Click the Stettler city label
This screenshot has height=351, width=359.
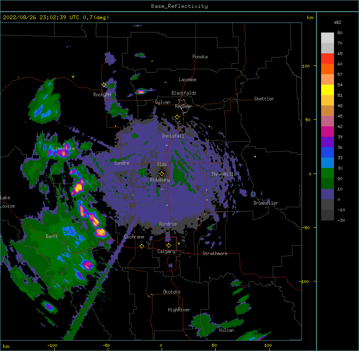coord(264,99)
